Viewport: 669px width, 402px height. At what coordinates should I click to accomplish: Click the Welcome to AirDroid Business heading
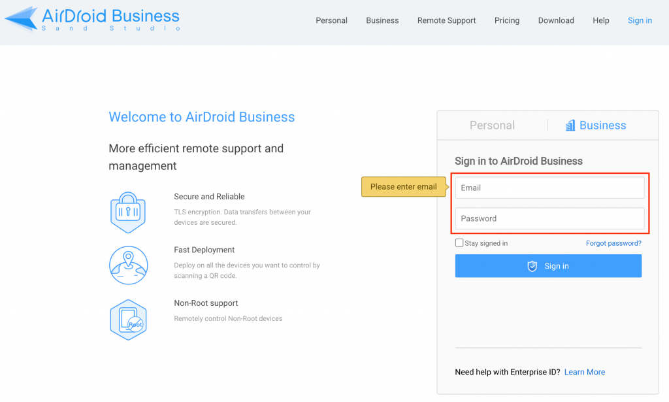point(202,117)
